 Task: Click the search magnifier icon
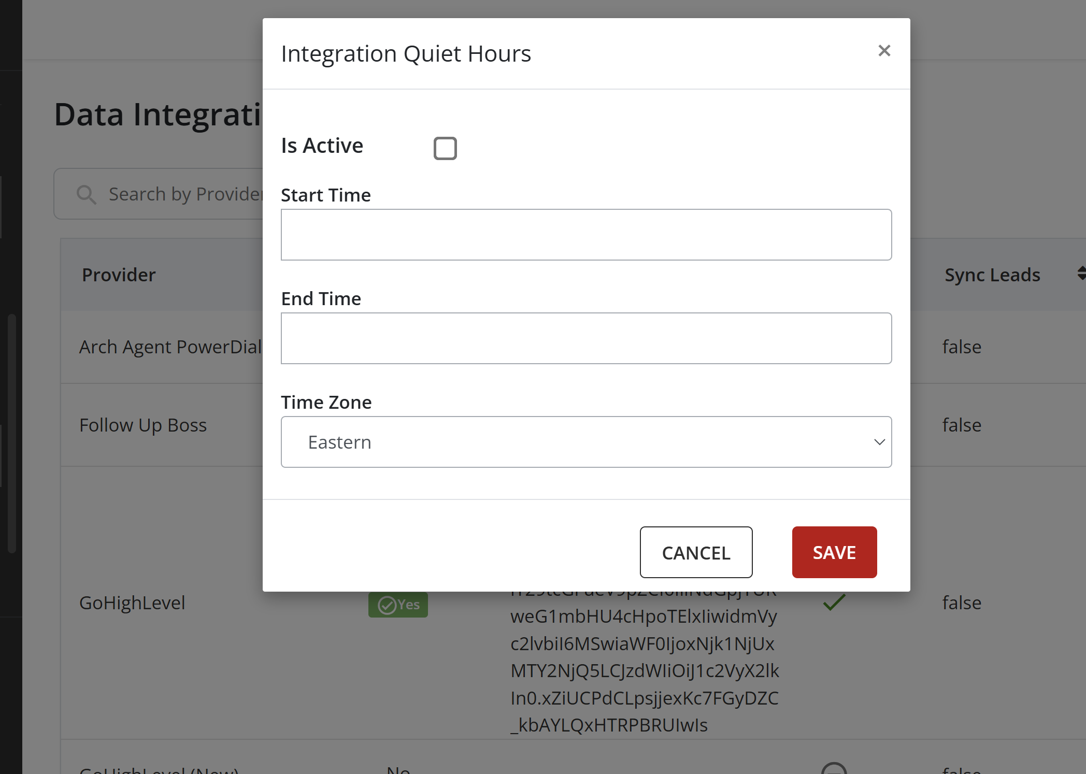[86, 195]
